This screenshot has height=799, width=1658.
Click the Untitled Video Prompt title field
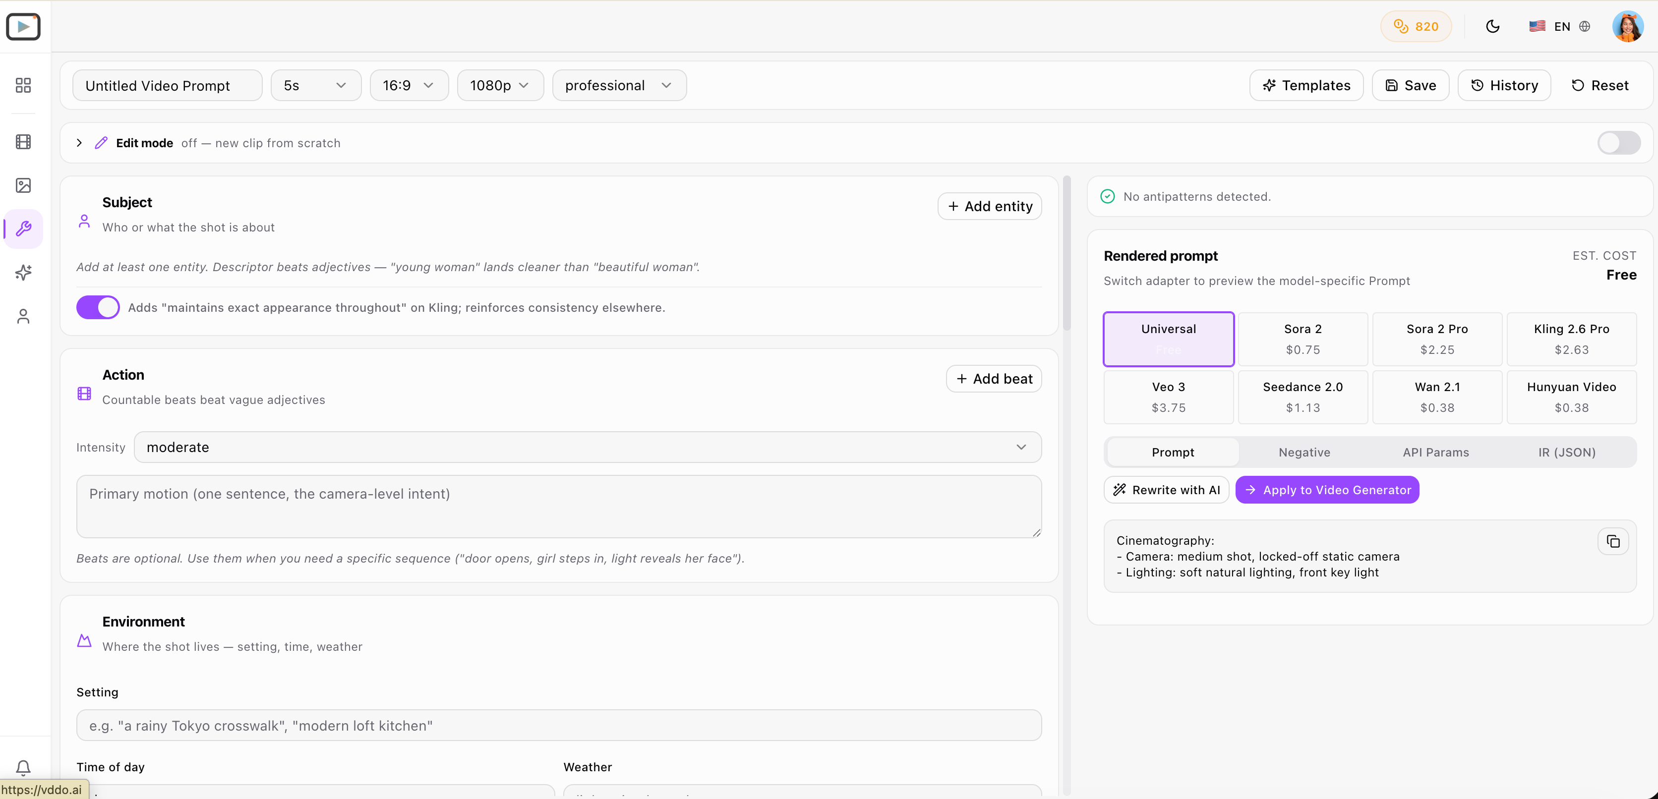pos(168,86)
